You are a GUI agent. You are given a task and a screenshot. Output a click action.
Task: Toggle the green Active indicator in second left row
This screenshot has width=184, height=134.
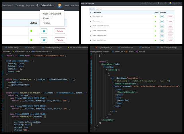click(32, 40)
